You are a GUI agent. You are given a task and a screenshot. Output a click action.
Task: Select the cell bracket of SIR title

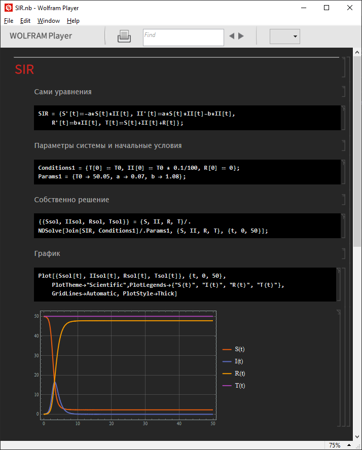click(344, 67)
